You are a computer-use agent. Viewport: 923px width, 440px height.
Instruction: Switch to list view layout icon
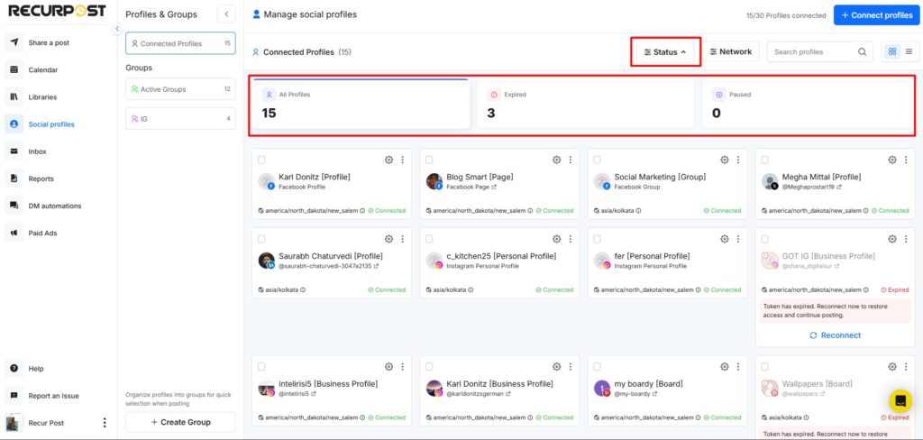[909, 51]
